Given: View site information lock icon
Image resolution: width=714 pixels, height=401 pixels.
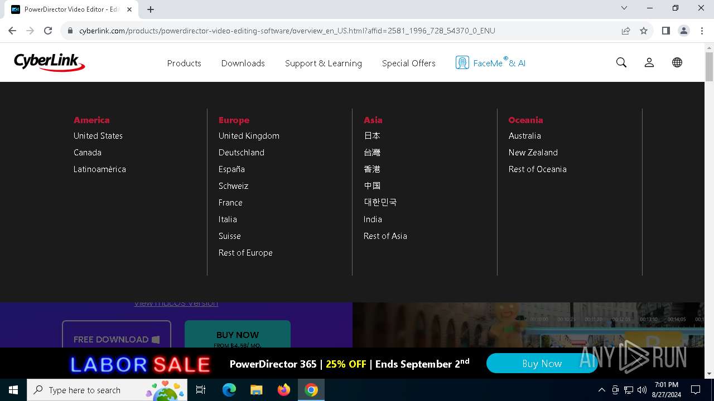Looking at the screenshot, I should tap(70, 31).
